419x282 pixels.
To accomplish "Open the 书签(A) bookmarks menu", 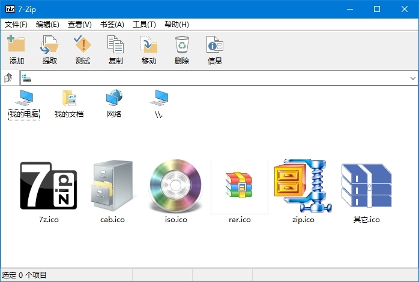I will tap(112, 25).
